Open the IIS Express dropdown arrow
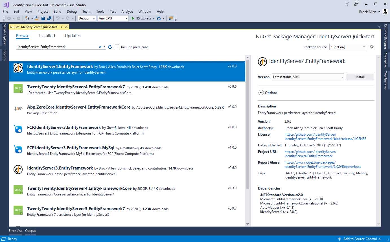The height and width of the screenshot is (242, 390). [x=154, y=18]
